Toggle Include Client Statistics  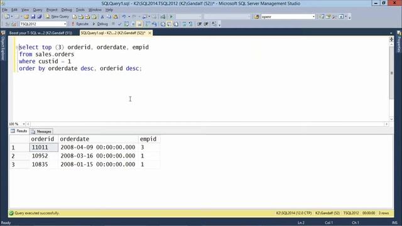coord(154,24)
